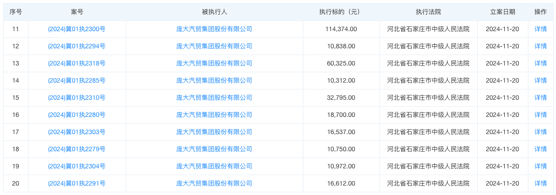Open case link (2024)冀01执2280号
556x195 pixels.
77,115
